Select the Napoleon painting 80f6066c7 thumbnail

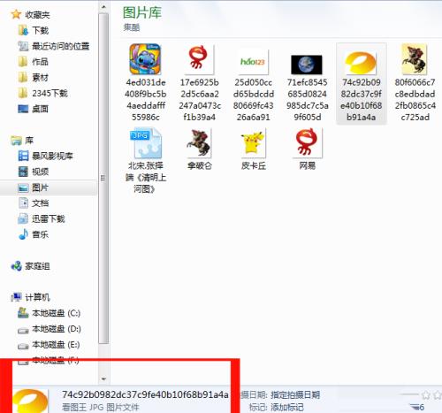tap(415, 59)
